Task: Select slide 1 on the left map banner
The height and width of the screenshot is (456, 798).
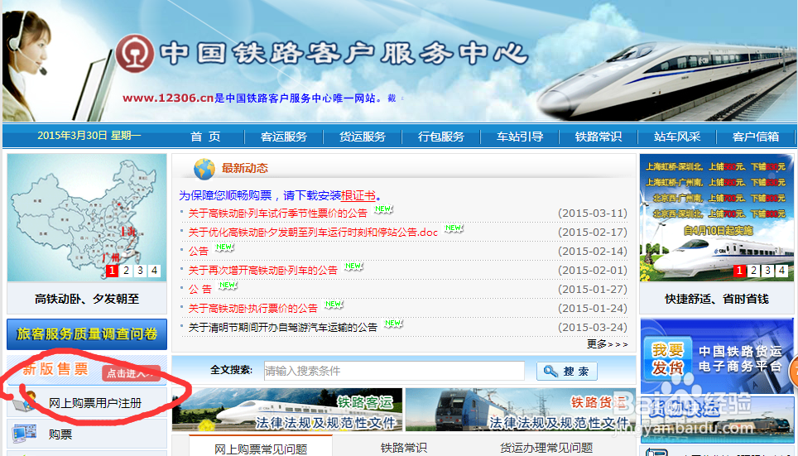Action: pos(112,271)
